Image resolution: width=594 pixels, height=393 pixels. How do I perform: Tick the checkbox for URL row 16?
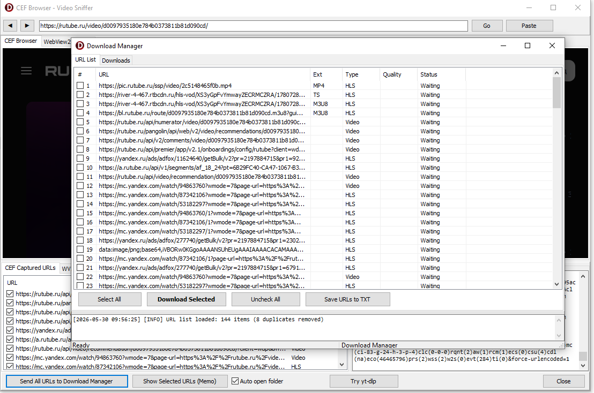point(80,222)
